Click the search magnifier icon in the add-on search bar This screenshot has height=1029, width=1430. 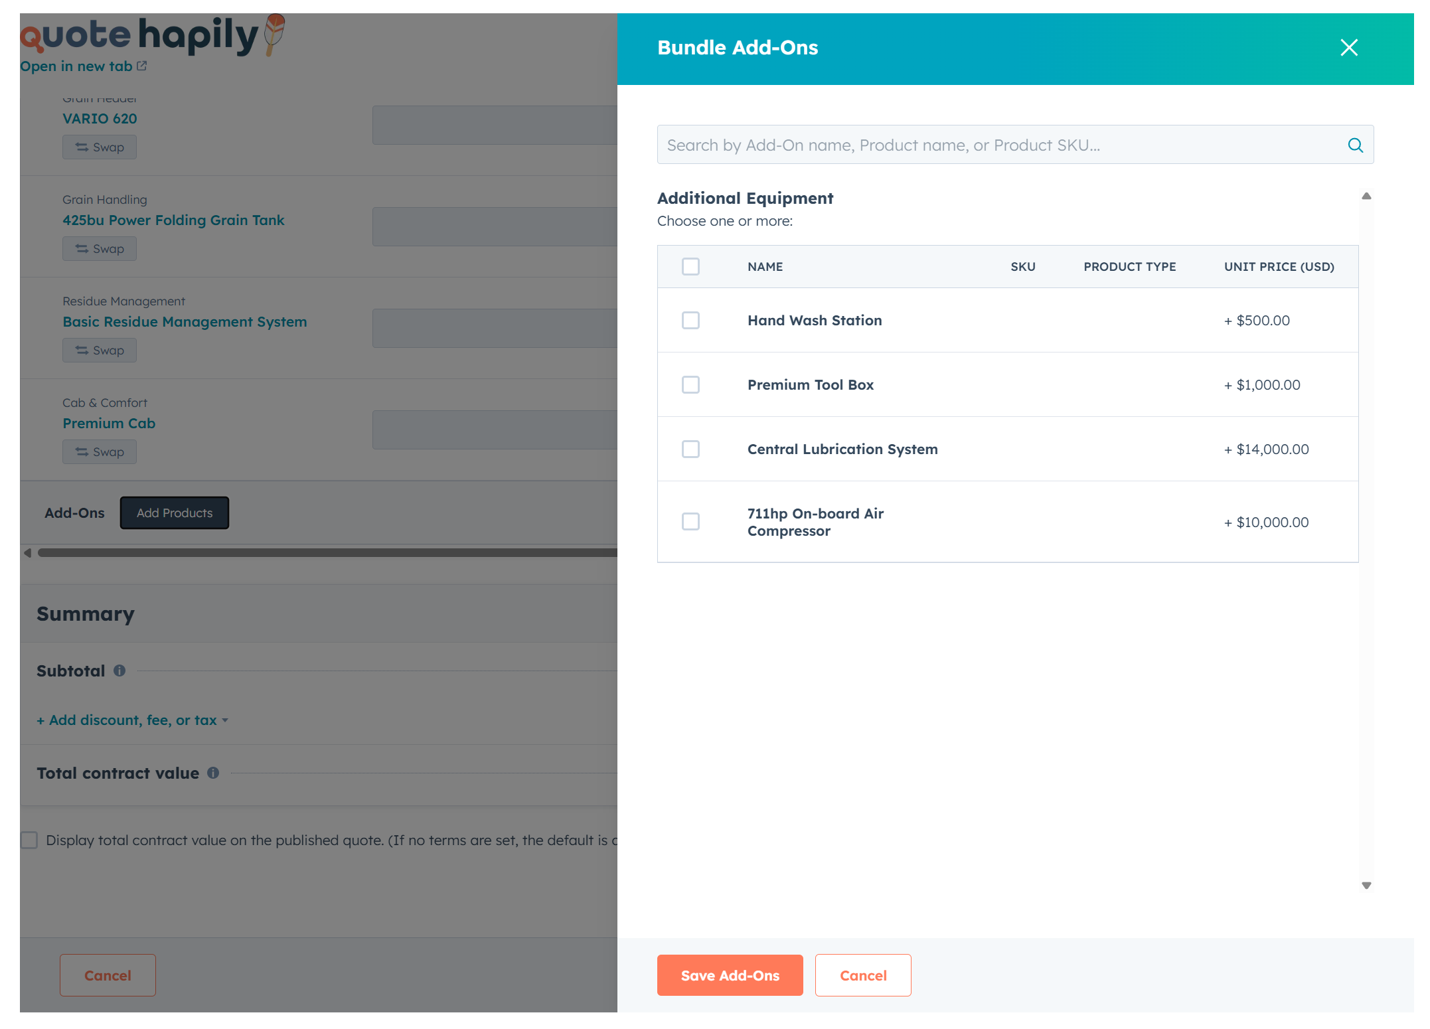(1355, 145)
